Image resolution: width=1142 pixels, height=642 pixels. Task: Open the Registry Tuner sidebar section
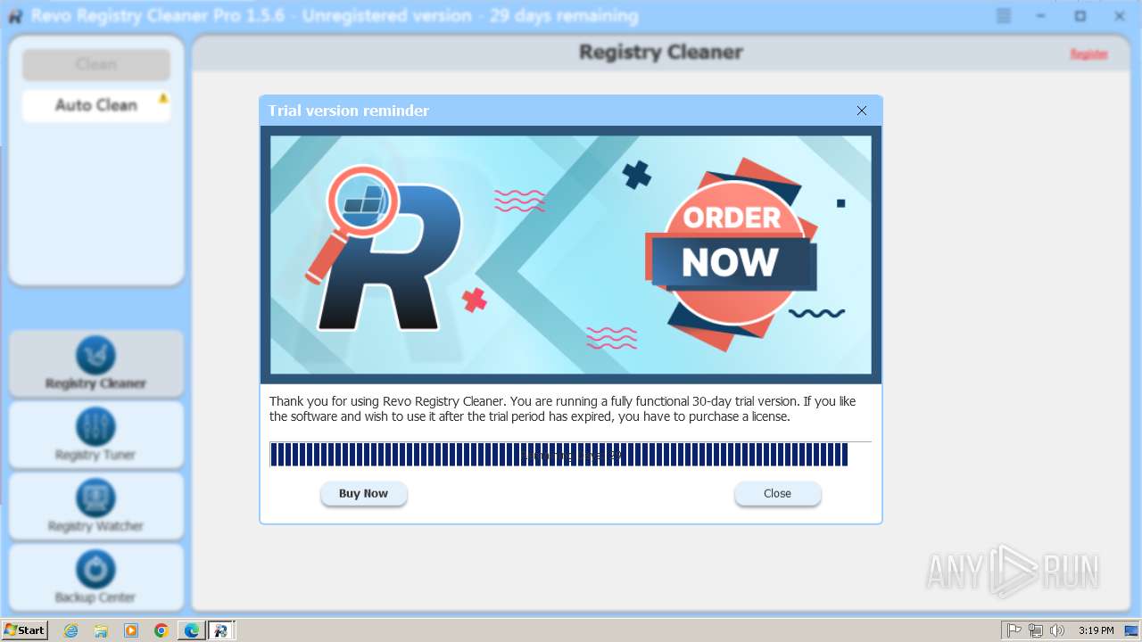point(96,435)
